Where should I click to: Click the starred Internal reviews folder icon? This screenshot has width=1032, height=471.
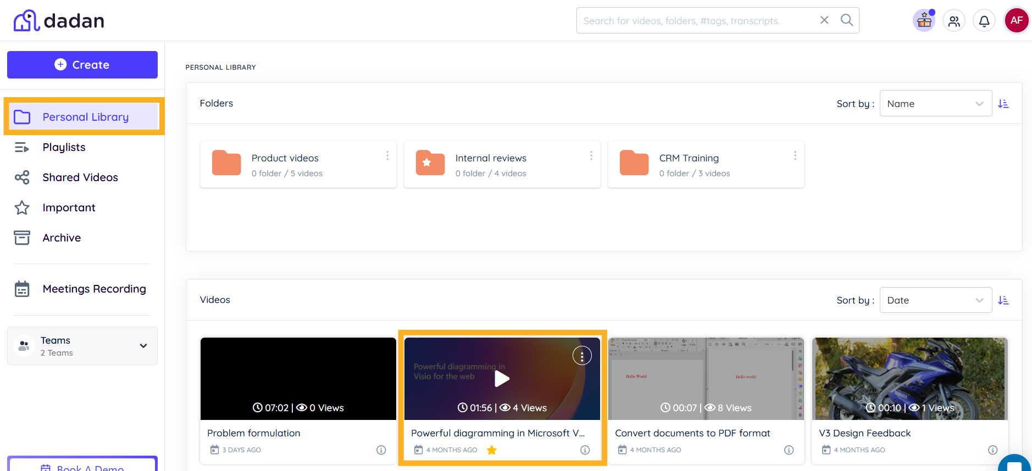point(430,162)
